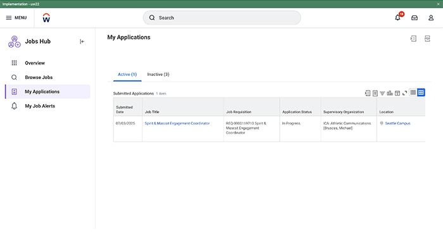Click the My Applications document icon

click(x=14, y=92)
